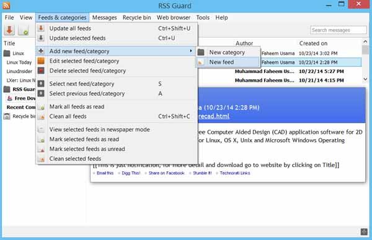Choose Mark all feeds as read
Screen dimensions: 372x240
pyautogui.click(x=77, y=107)
